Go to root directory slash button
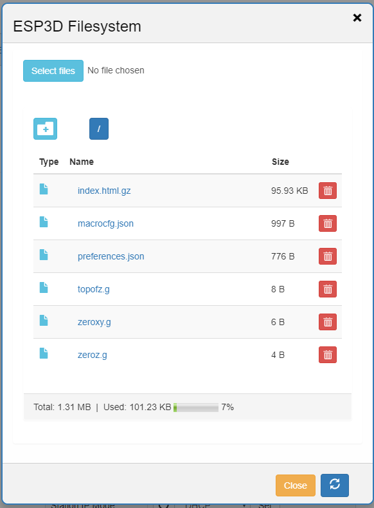Image resolution: width=374 pixels, height=508 pixels. pyautogui.click(x=99, y=129)
